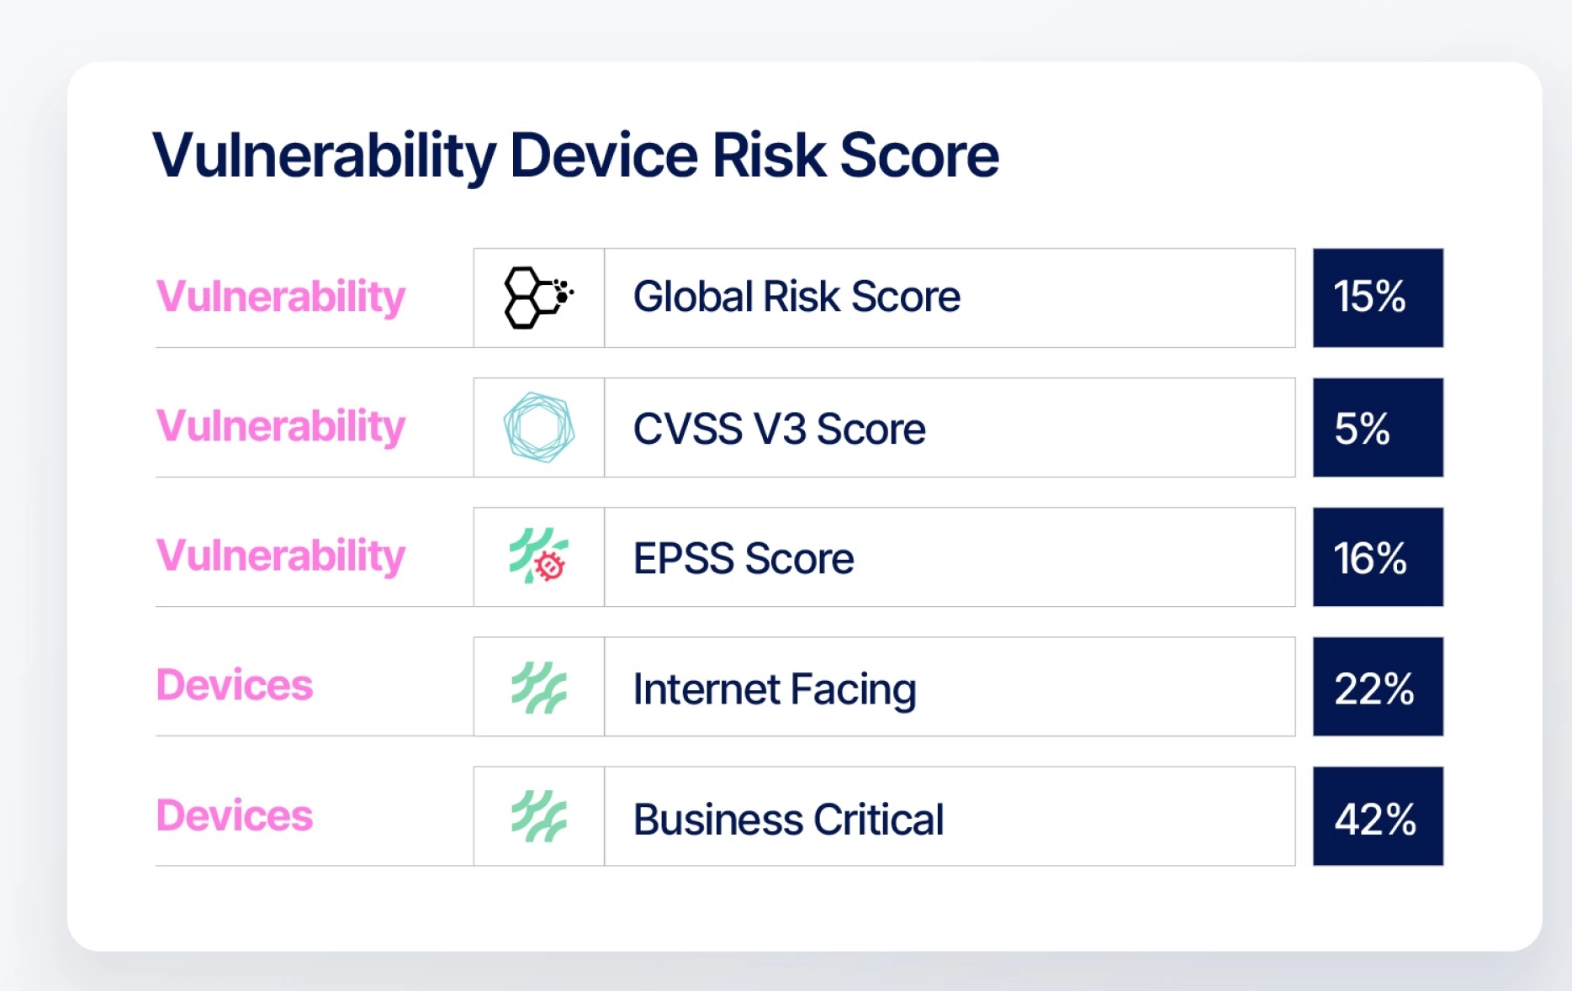
Task: Select the Business Critical field
Action: [950, 815]
